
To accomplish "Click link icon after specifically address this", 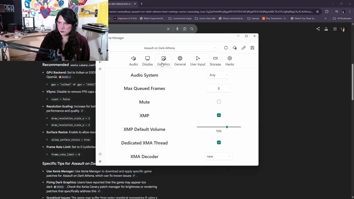I will 99,191.
